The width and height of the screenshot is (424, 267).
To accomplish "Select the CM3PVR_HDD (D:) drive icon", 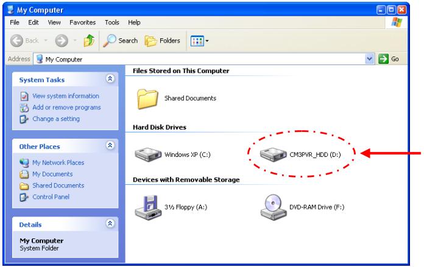I will 273,154.
